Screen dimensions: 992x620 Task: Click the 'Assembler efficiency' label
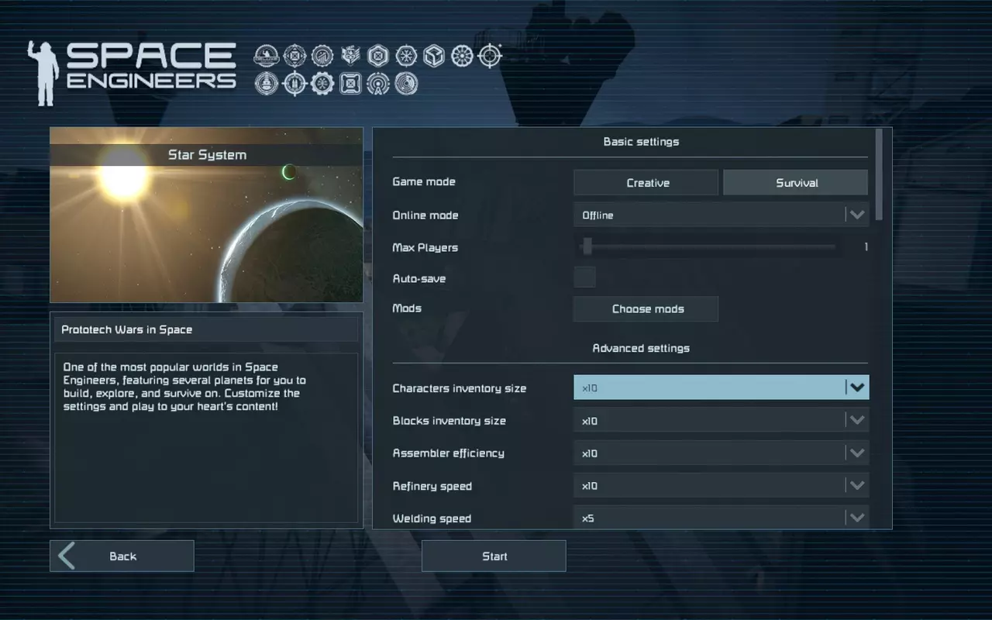tap(449, 453)
